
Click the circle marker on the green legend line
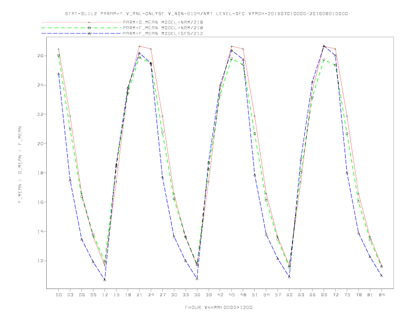pos(89,28)
